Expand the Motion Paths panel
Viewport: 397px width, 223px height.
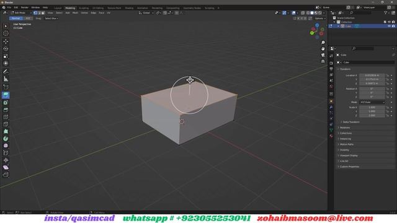coord(346,144)
